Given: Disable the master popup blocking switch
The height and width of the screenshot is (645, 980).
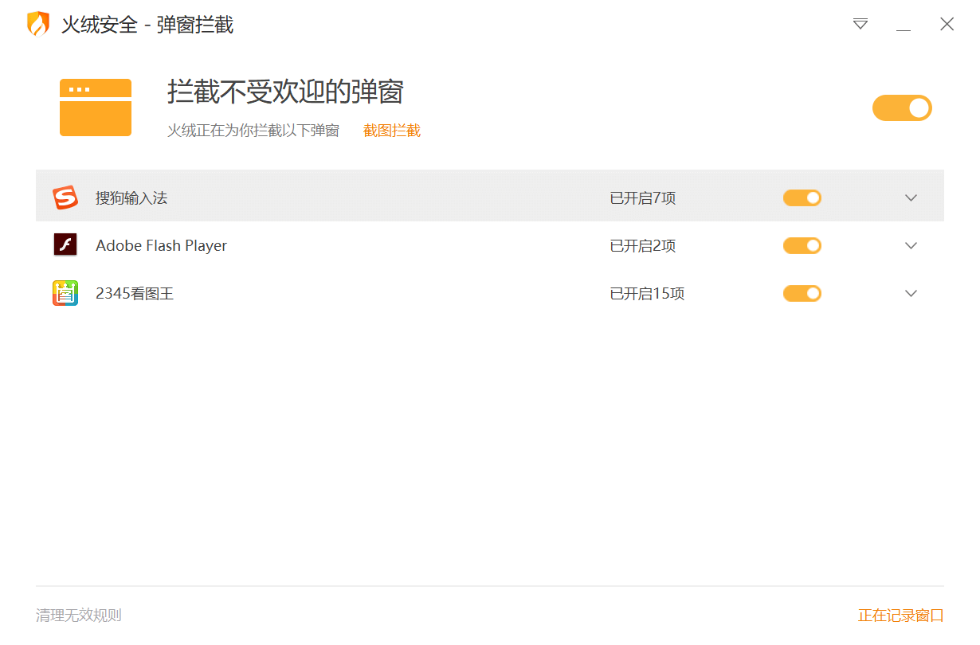Looking at the screenshot, I should pos(902,107).
